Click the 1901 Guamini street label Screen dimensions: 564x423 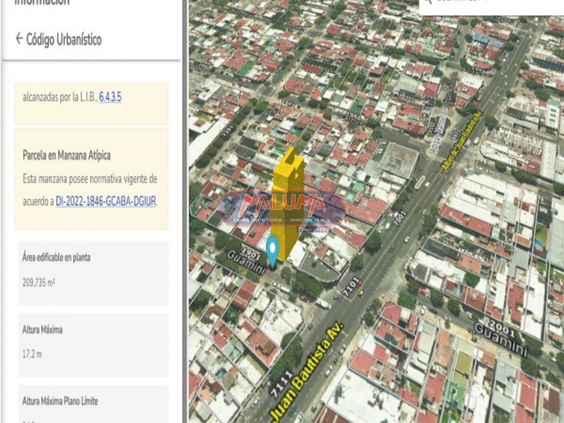248,260
